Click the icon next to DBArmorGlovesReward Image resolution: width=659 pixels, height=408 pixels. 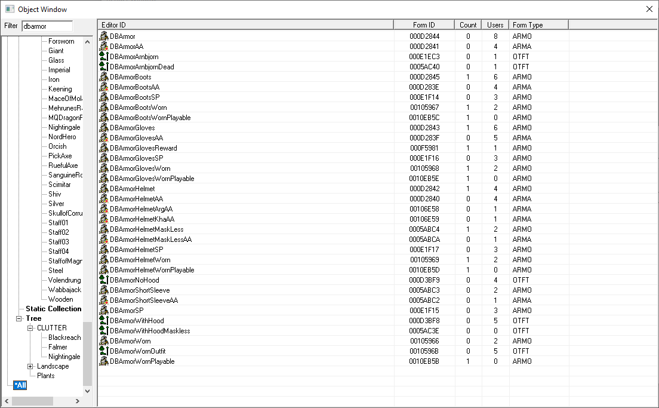(x=104, y=148)
